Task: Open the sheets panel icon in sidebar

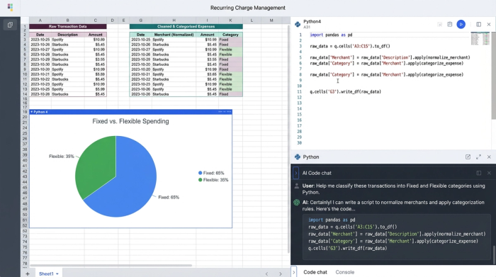Action: [10, 25]
